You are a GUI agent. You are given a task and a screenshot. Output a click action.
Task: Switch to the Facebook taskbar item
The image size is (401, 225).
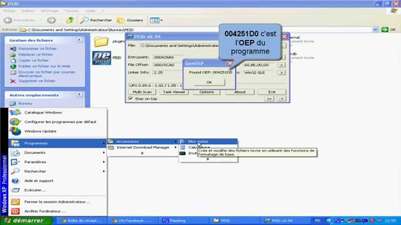(x=133, y=221)
